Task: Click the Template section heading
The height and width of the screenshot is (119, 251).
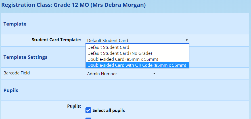Action: (15, 24)
